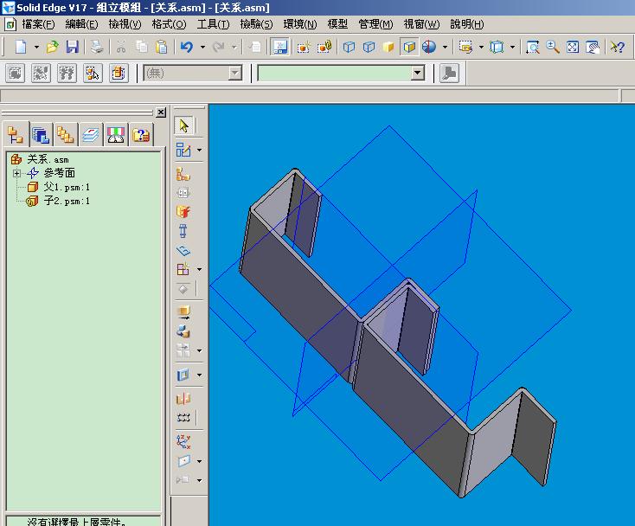This screenshot has height=526, width=635.
Task: Switch to the Layers tab
Action: [x=91, y=135]
